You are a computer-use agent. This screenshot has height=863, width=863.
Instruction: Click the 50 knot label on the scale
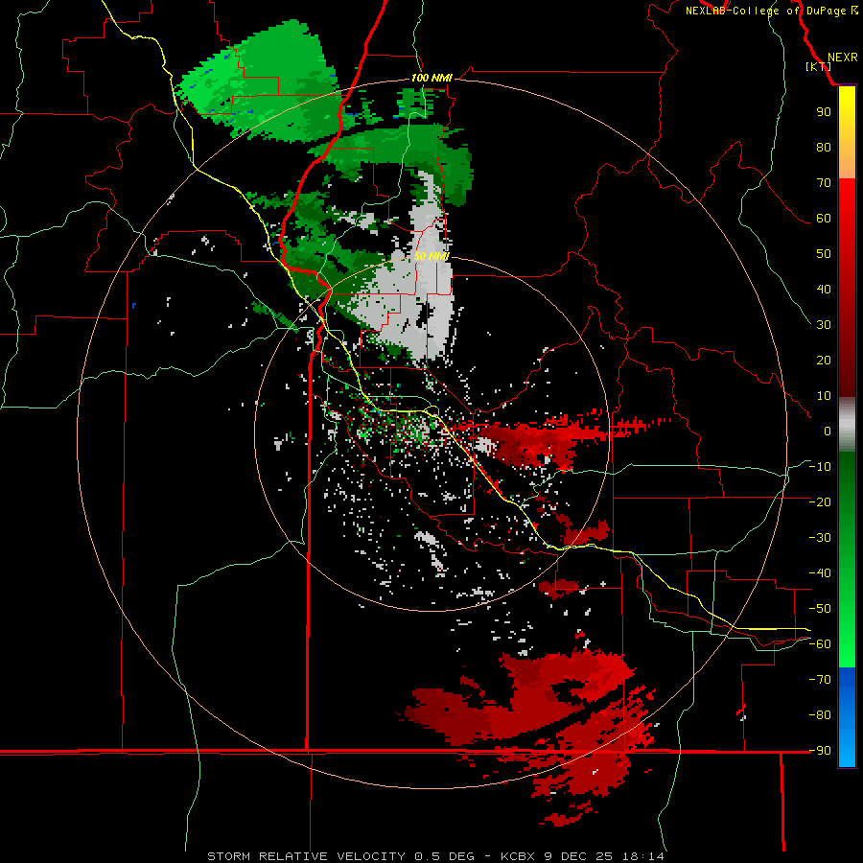[x=824, y=254]
